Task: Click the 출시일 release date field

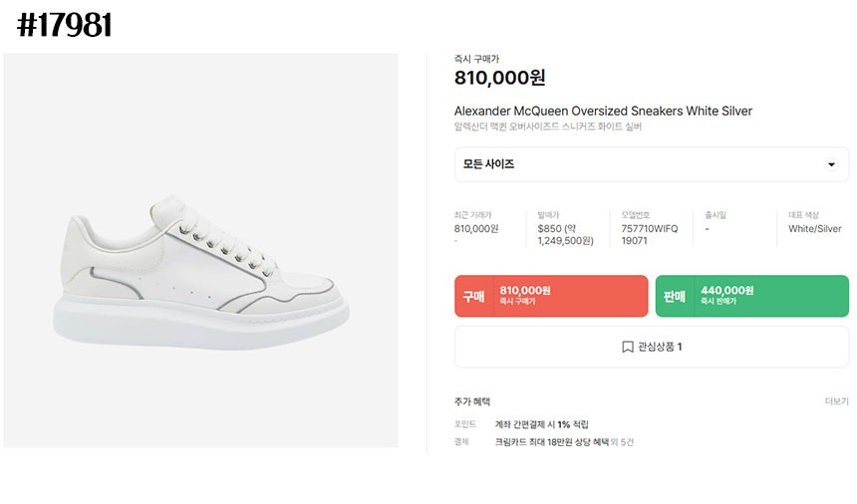Action: (714, 221)
